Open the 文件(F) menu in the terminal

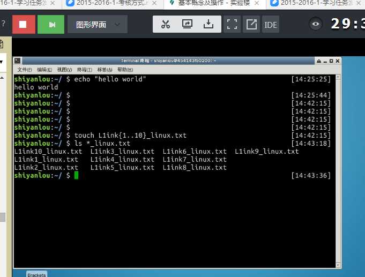tap(25, 70)
